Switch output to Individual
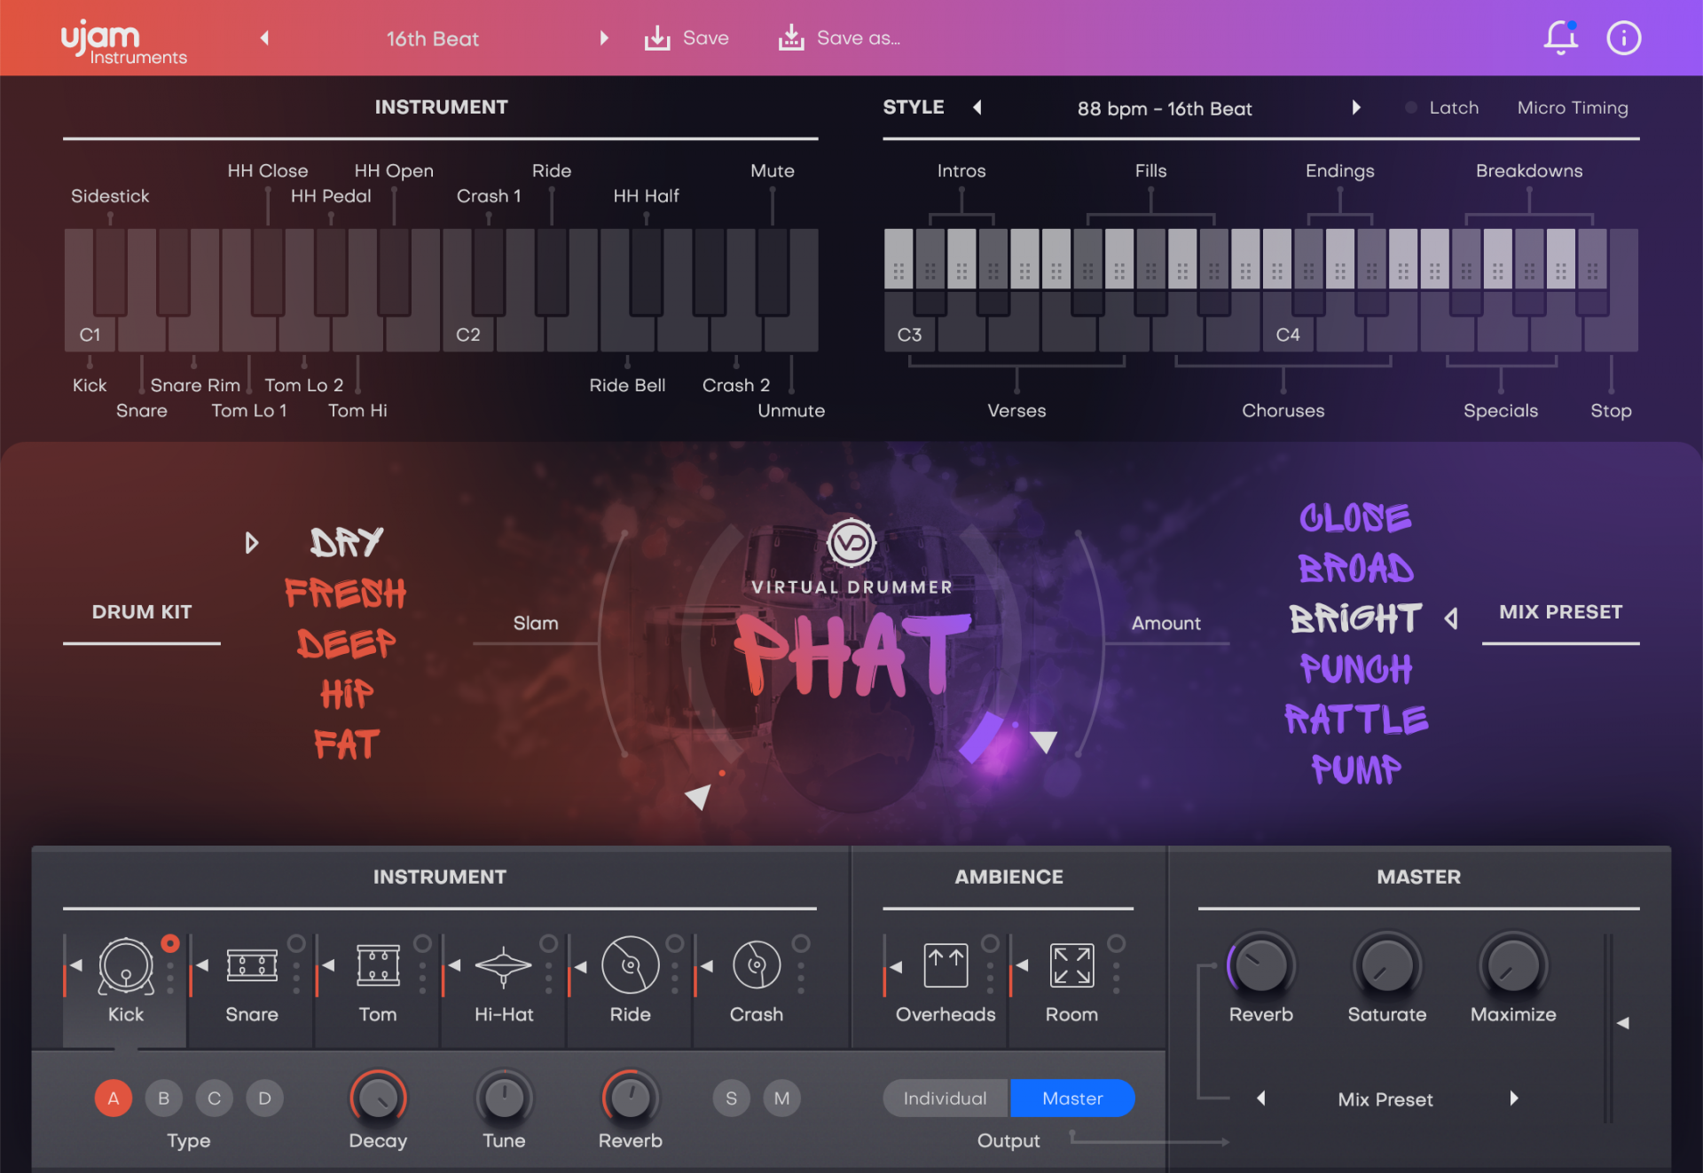Image resolution: width=1703 pixels, height=1173 pixels. coord(945,1098)
